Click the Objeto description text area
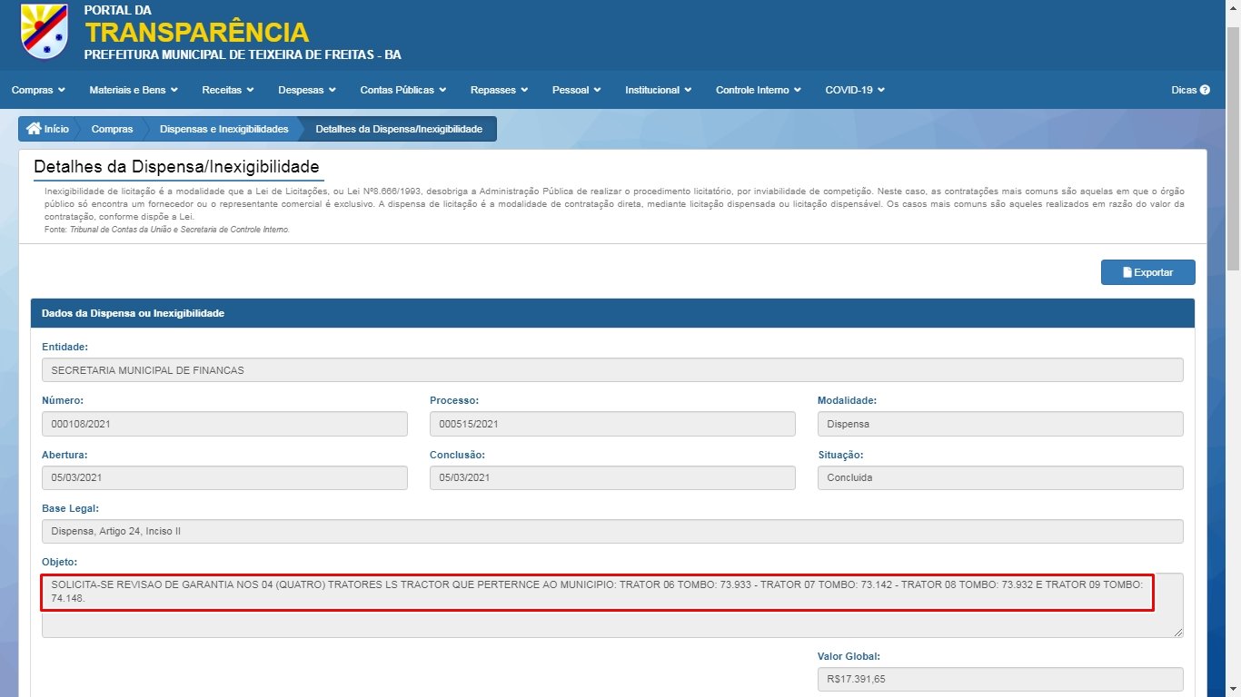 (611, 604)
